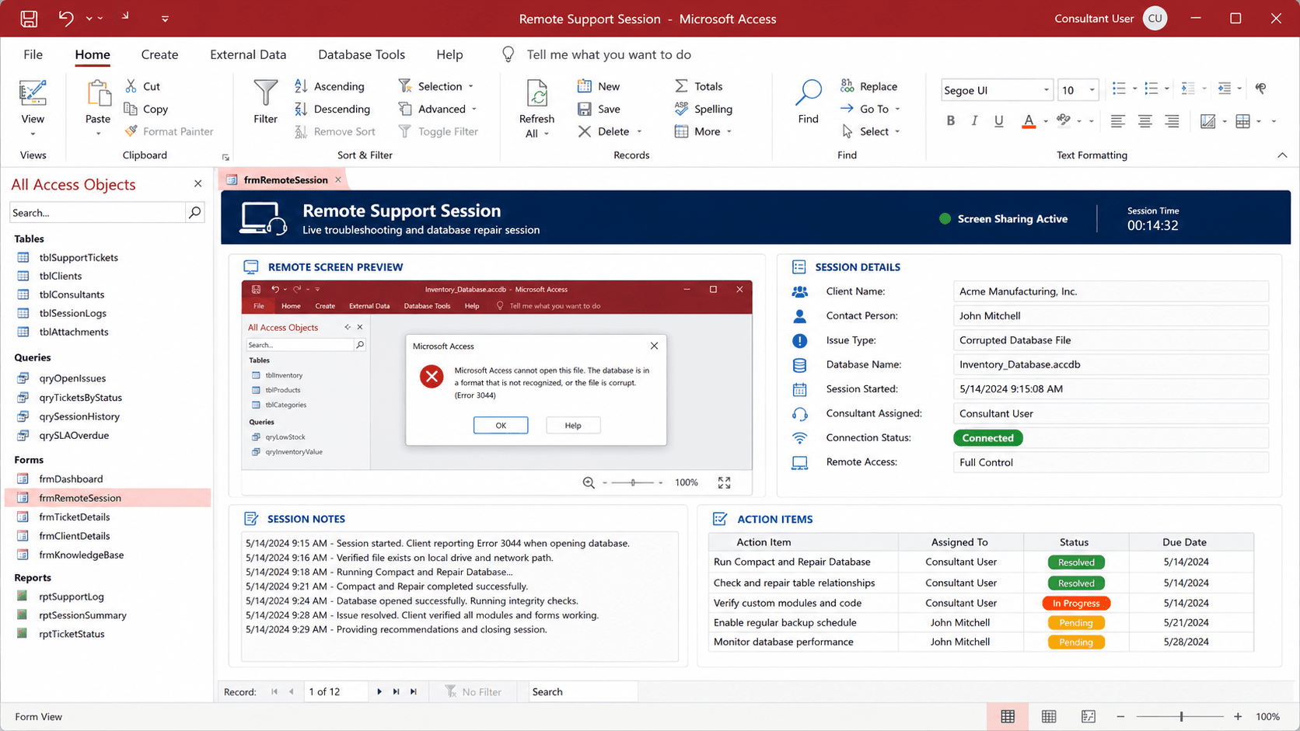
Task: Open the font size 10 dropdown
Action: (x=1092, y=90)
